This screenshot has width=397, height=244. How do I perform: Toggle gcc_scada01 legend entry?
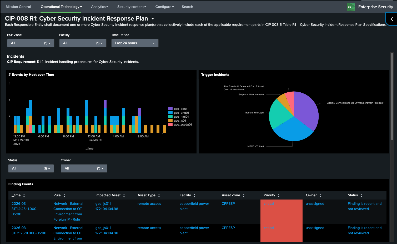[x=183, y=125]
